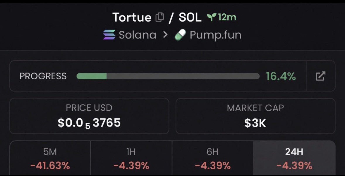Click the -41.63% change value
This screenshot has height=176, width=345.
click(x=50, y=166)
